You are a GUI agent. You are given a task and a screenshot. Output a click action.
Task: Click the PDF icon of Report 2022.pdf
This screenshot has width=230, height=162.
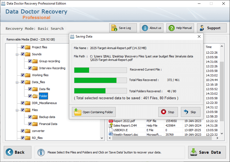[x=111, y=121]
